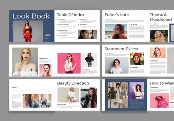The height and width of the screenshot is (121, 174).
Task: Click the "Statement Pieces" heading
Action: point(121,49)
